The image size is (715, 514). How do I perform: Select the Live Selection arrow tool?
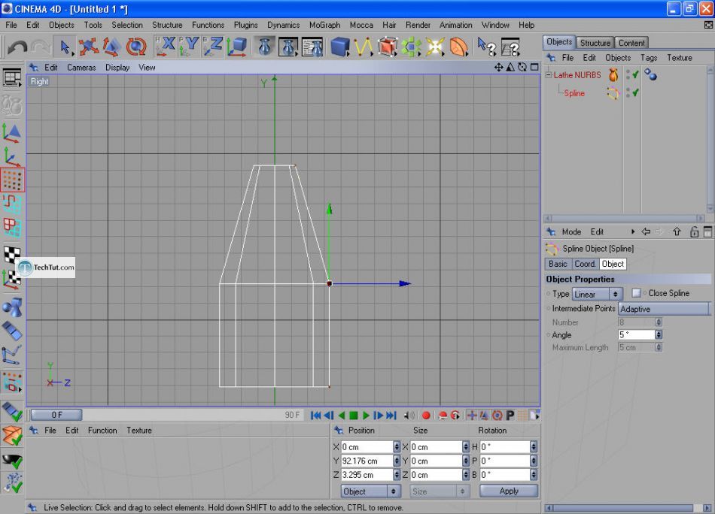coord(65,47)
